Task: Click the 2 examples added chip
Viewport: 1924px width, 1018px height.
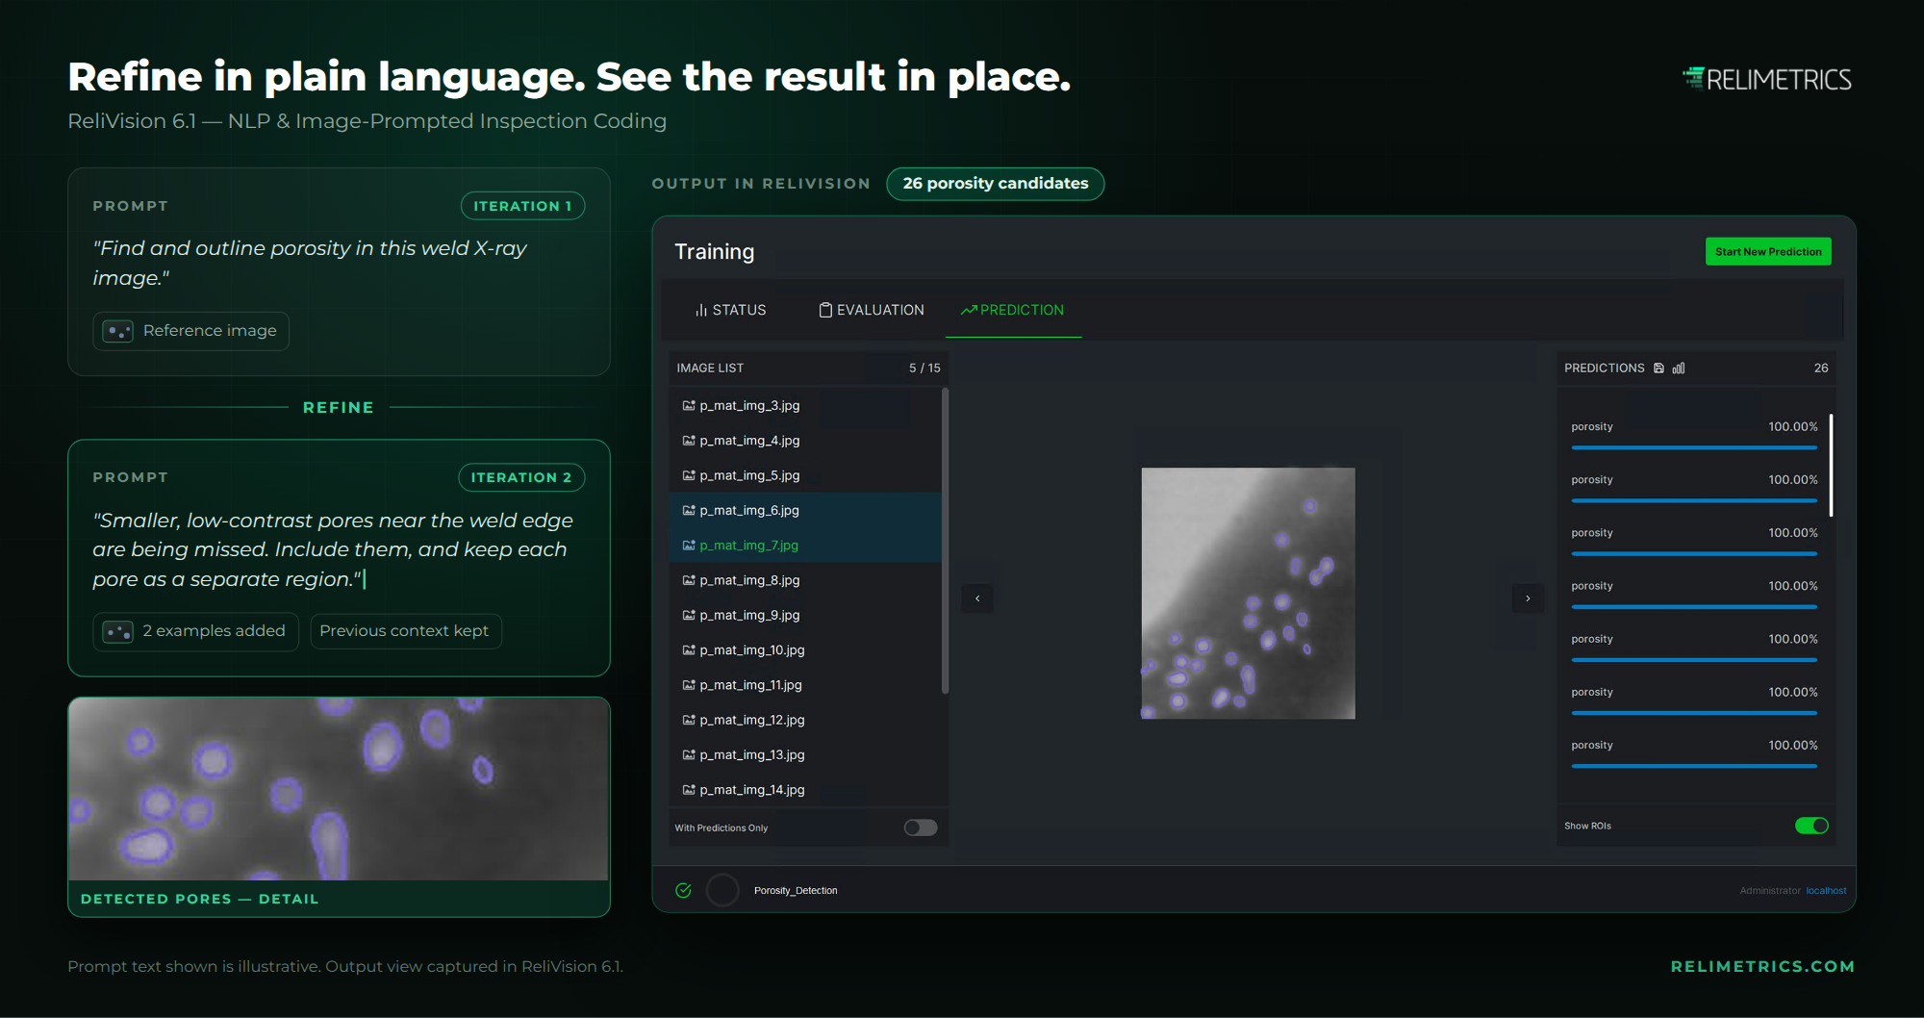Action: point(196,631)
